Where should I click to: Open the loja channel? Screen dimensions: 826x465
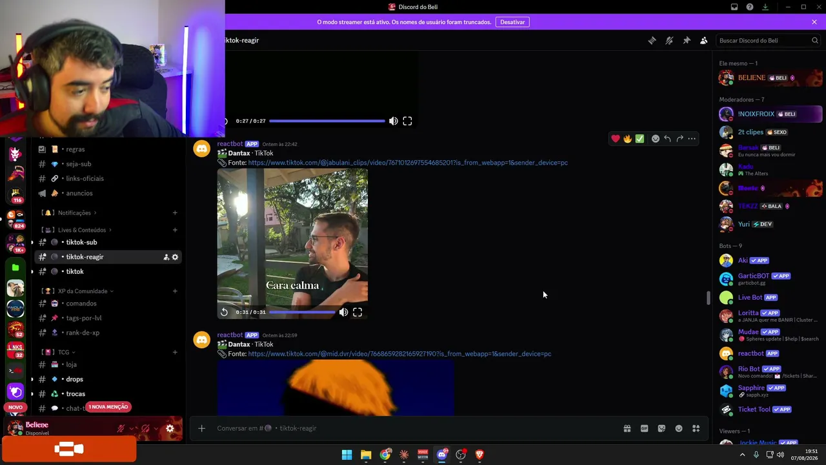(x=108, y=364)
